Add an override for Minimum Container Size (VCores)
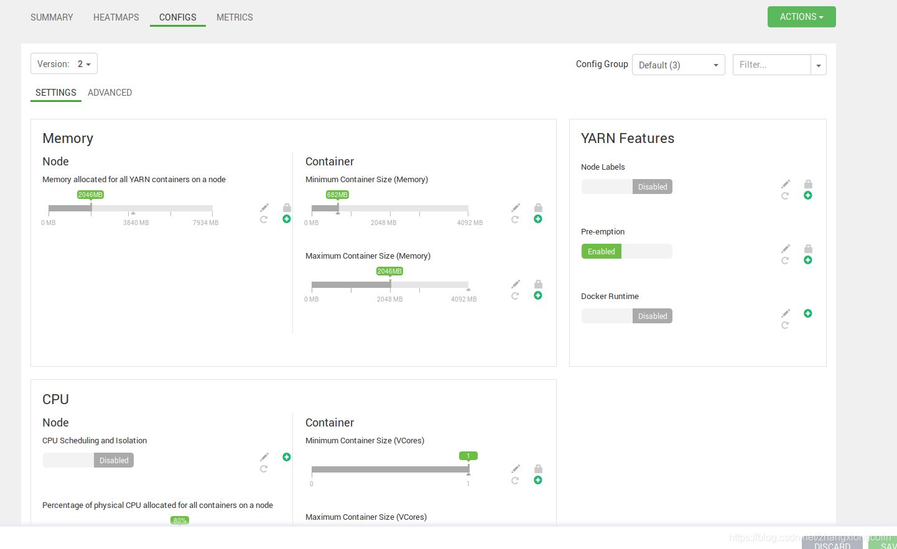The width and height of the screenshot is (897, 549). click(x=538, y=480)
